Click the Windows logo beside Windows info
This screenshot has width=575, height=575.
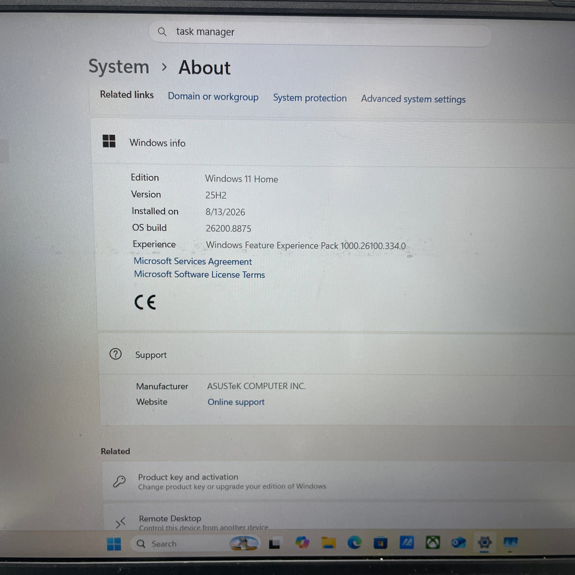coord(109,141)
